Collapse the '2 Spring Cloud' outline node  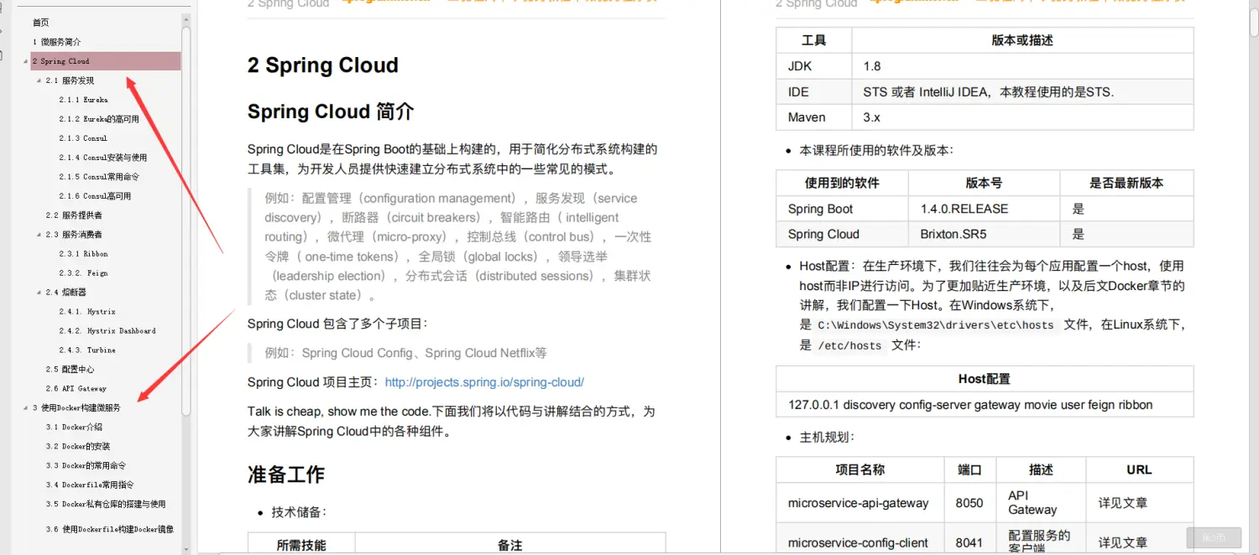(x=25, y=61)
